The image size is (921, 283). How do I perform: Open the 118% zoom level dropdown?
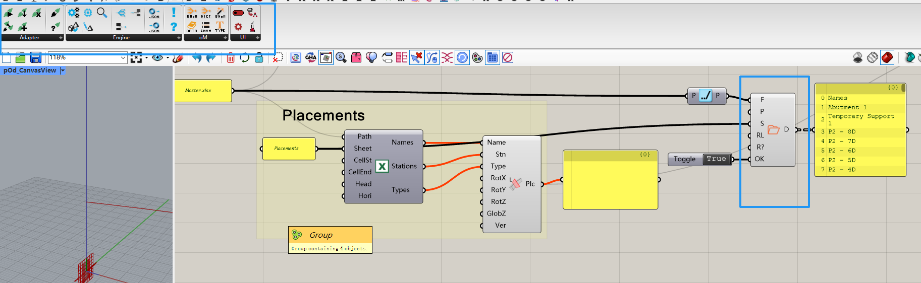coord(123,58)
